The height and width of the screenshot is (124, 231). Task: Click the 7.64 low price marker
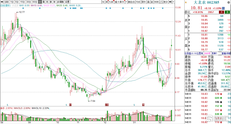coord(93,101)
